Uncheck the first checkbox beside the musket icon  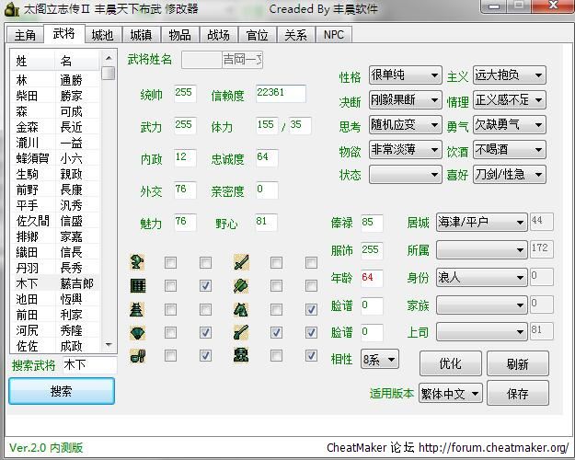[x=275, y=333]
